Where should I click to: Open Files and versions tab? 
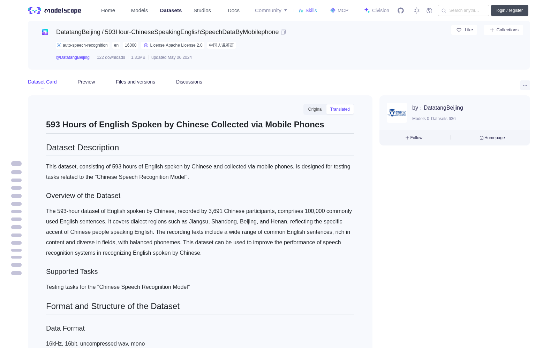coord(135,82)
